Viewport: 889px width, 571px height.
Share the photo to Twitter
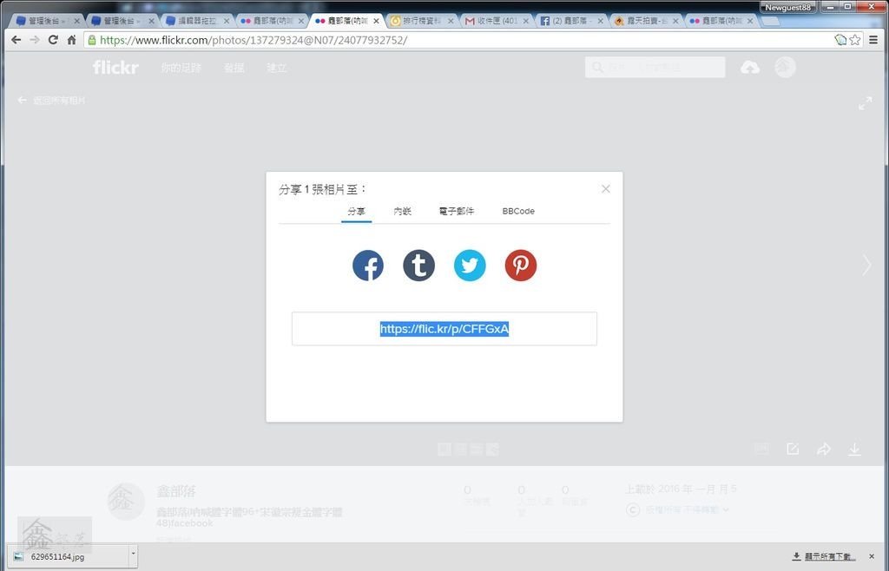pos(470,266)
